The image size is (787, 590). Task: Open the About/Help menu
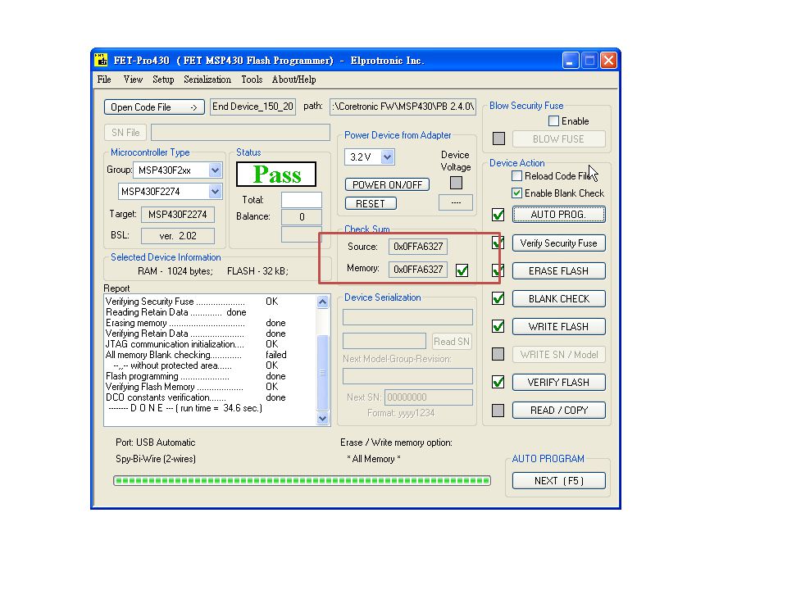293,79
